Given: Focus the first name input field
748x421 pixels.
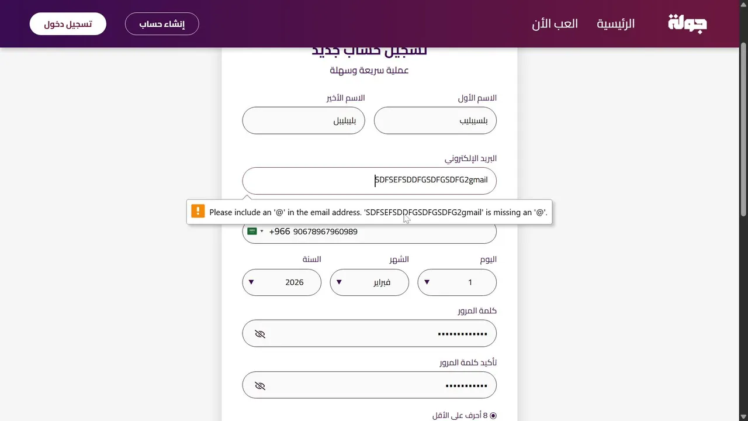Looking at the screenshot, I should tap(435, 121).
